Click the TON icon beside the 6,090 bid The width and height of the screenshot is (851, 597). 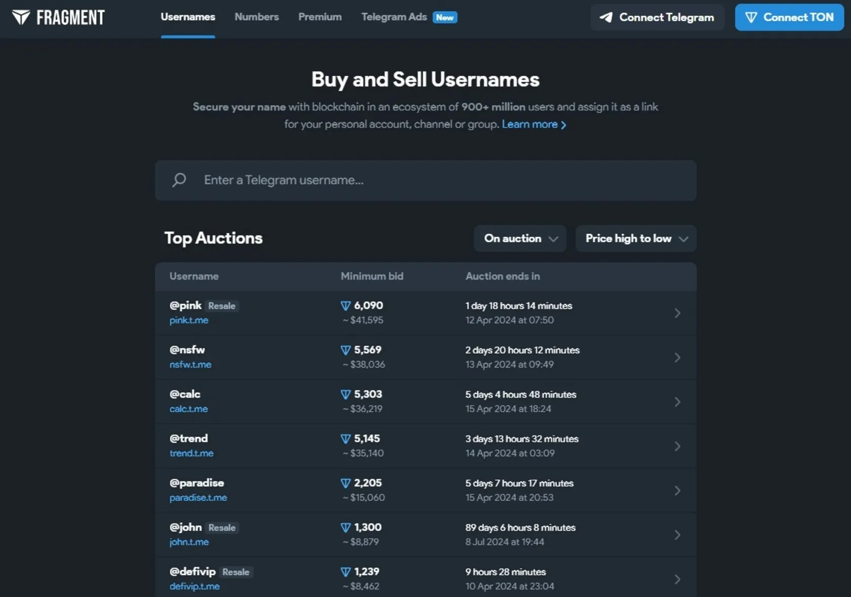pyautogui.click(x=345, y=306)
